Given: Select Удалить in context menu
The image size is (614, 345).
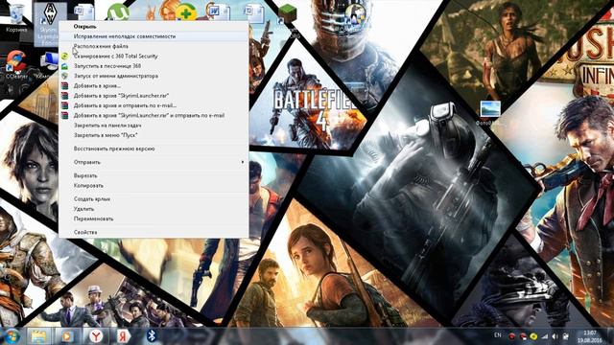Looking at the screenshot, I should point(153,209).
